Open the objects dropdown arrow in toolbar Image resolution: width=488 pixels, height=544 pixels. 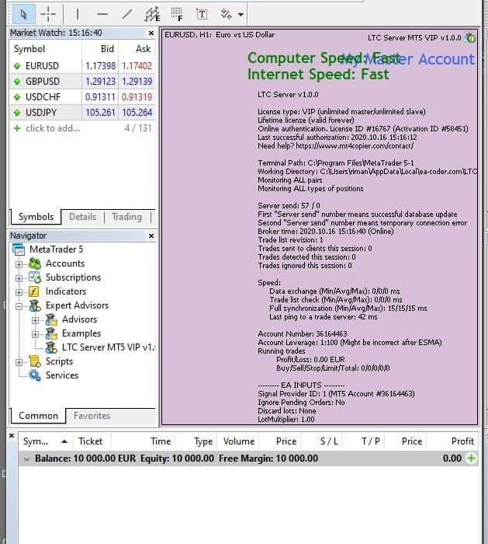[241, 15]
